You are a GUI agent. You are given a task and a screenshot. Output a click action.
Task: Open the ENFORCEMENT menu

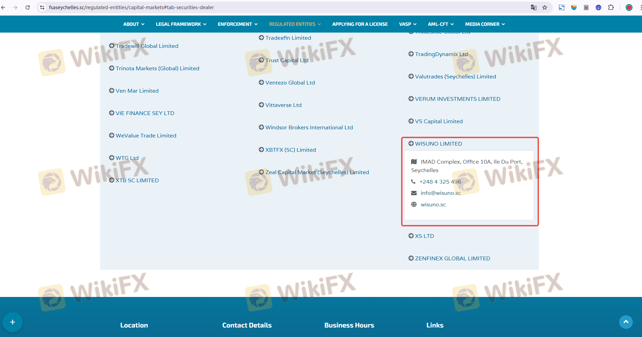click(x=237, y=24)
